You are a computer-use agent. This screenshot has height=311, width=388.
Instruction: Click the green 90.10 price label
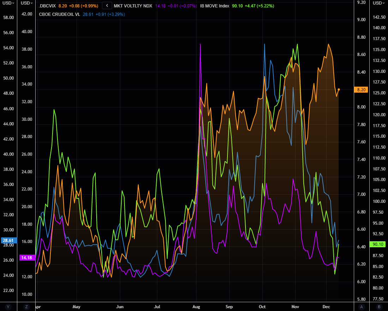[x=378, y=244]
